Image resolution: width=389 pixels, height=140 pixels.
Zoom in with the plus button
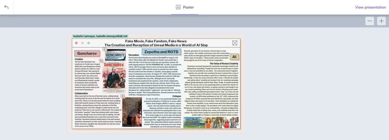tap(381, 21)
